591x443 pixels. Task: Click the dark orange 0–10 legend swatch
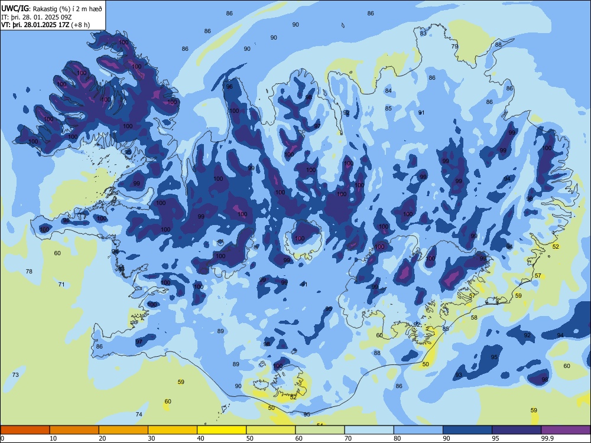(x=25, y=430)
